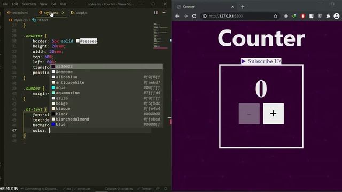342x192 pixels.
Task: Close the Counter browser tab
Action: [x=232, y=7]
